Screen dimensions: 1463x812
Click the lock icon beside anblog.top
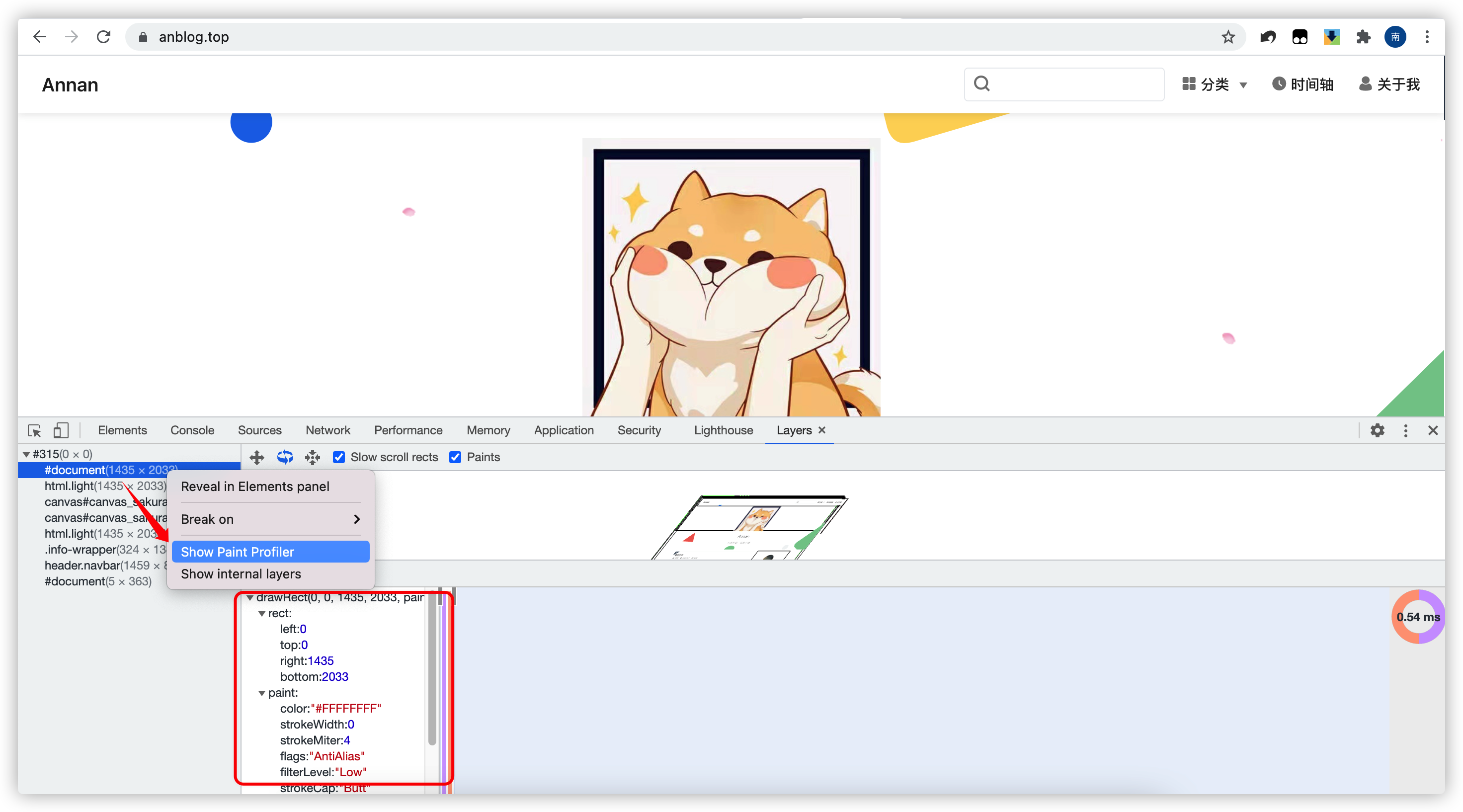click(x=143, y=37)
